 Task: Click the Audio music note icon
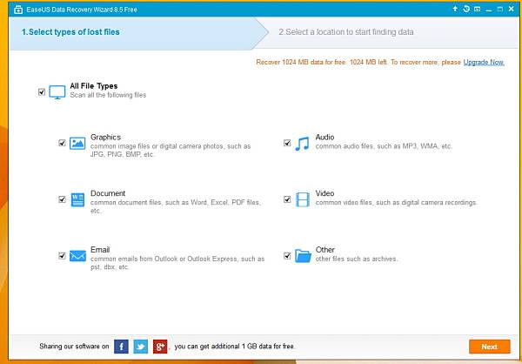point(302,144)
